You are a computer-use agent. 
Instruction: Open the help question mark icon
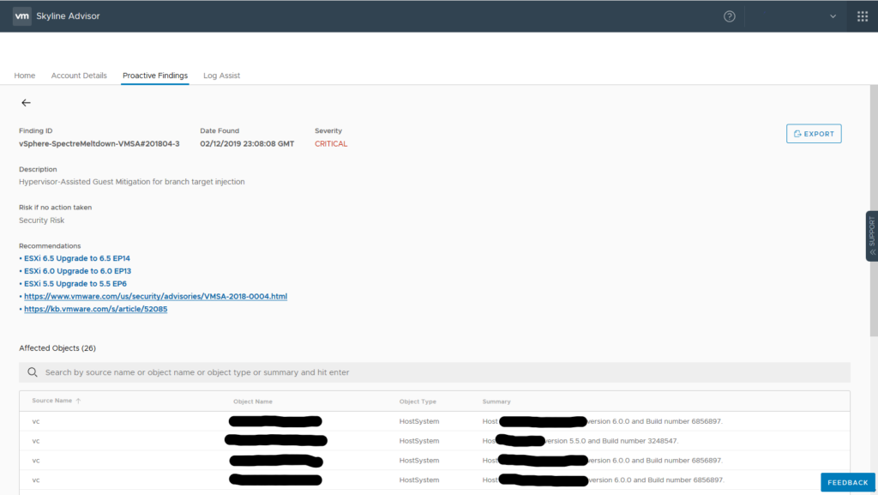[x=729, y=16]
